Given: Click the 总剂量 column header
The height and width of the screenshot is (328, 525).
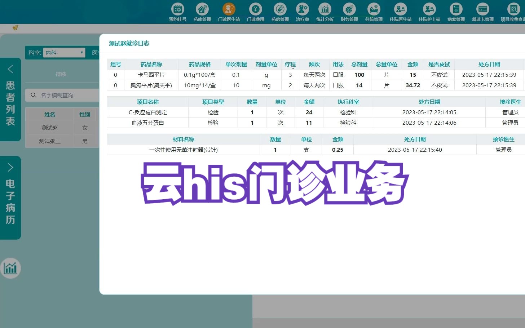Looking at the screenshot, I should 359,64.
